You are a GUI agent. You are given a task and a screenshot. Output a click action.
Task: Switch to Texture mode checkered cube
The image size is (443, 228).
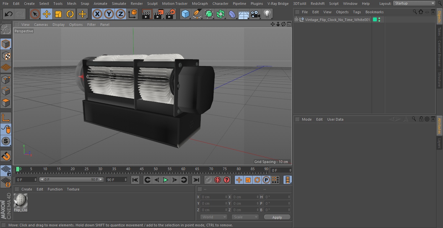(6, 56)
